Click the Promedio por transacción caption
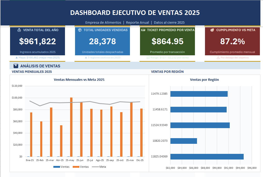Viewport: 263px width, 177px height. (167, 52)
